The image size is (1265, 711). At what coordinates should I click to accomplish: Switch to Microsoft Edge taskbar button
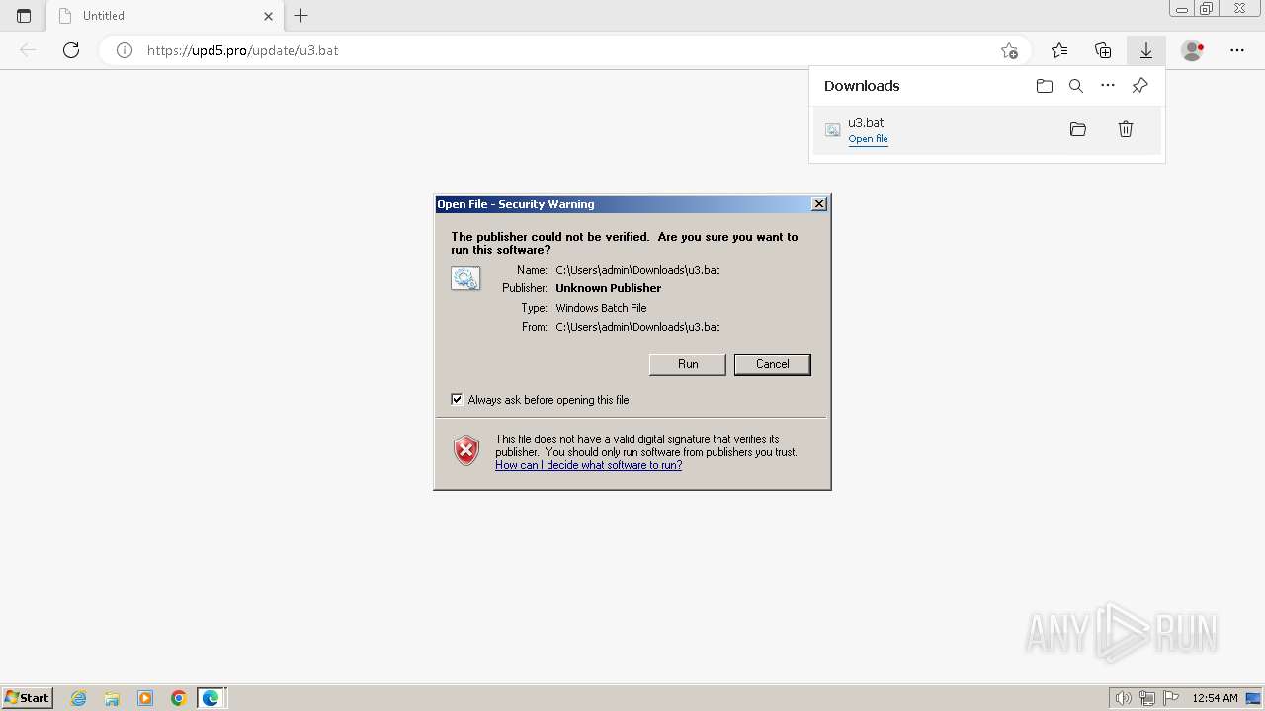211,698
